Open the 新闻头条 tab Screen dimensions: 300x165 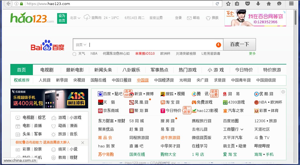[x=103, y=70]
